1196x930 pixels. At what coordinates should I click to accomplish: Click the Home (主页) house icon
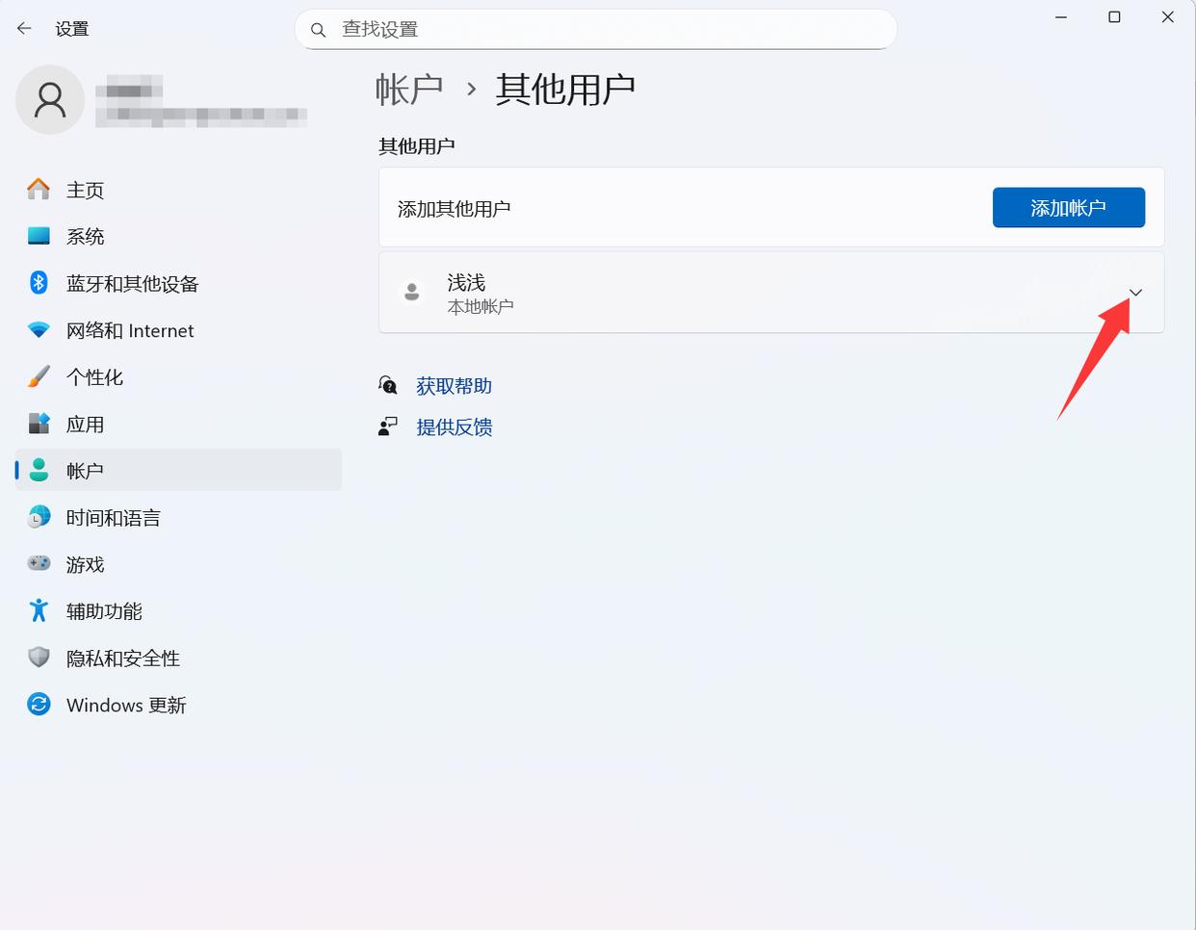(x=39, y=190)
